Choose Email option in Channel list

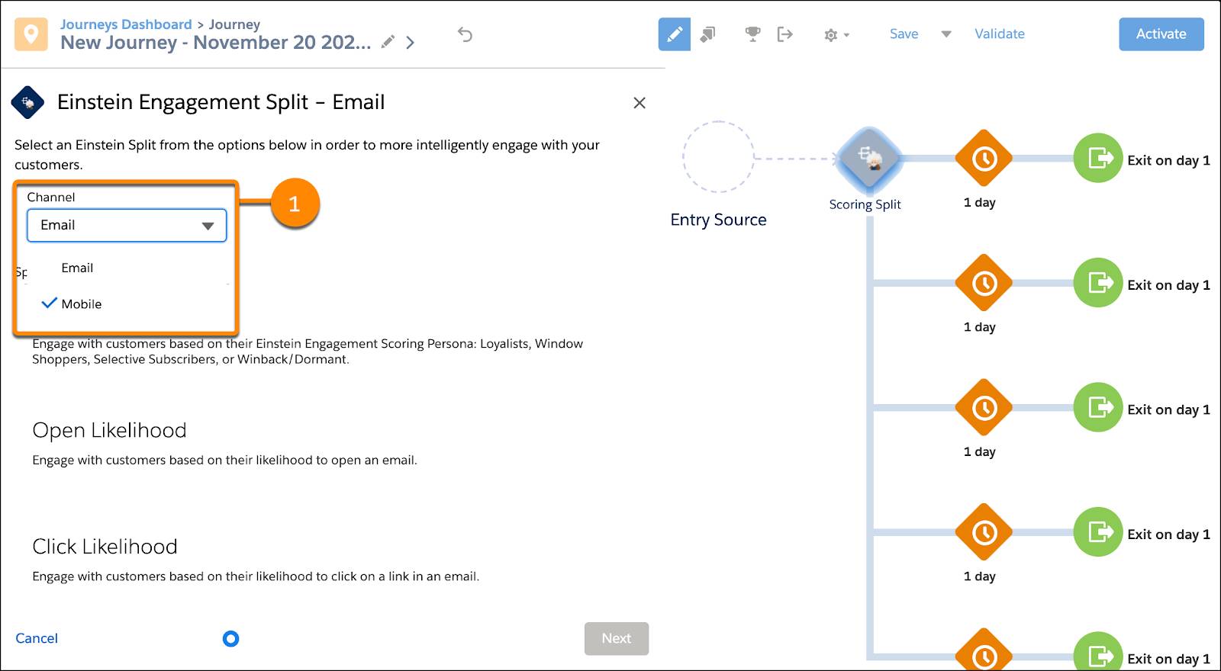(77, 268)
